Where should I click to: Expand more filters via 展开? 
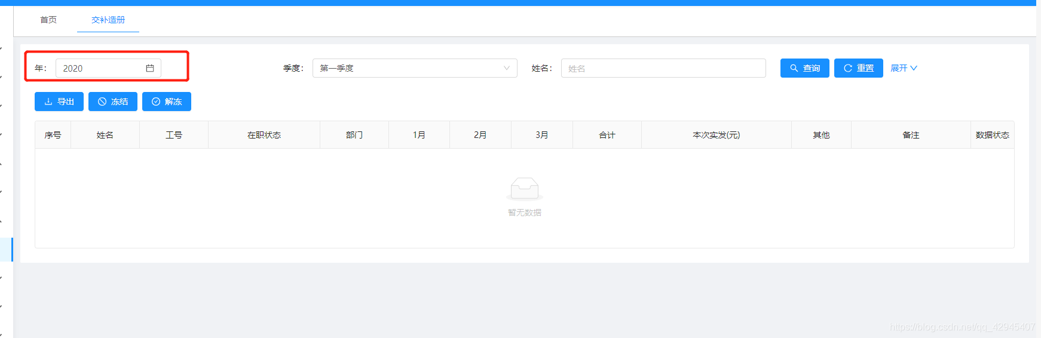coord(904,68)
